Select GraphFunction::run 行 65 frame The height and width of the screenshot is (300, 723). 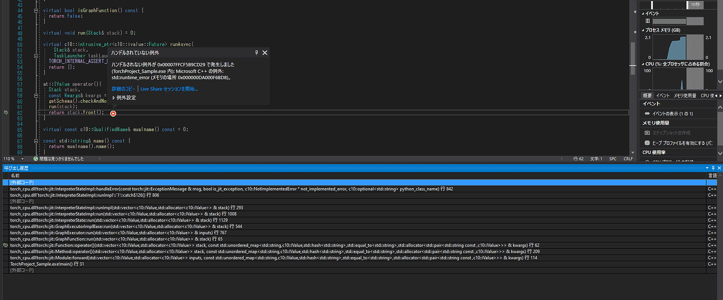pos(359,239)
